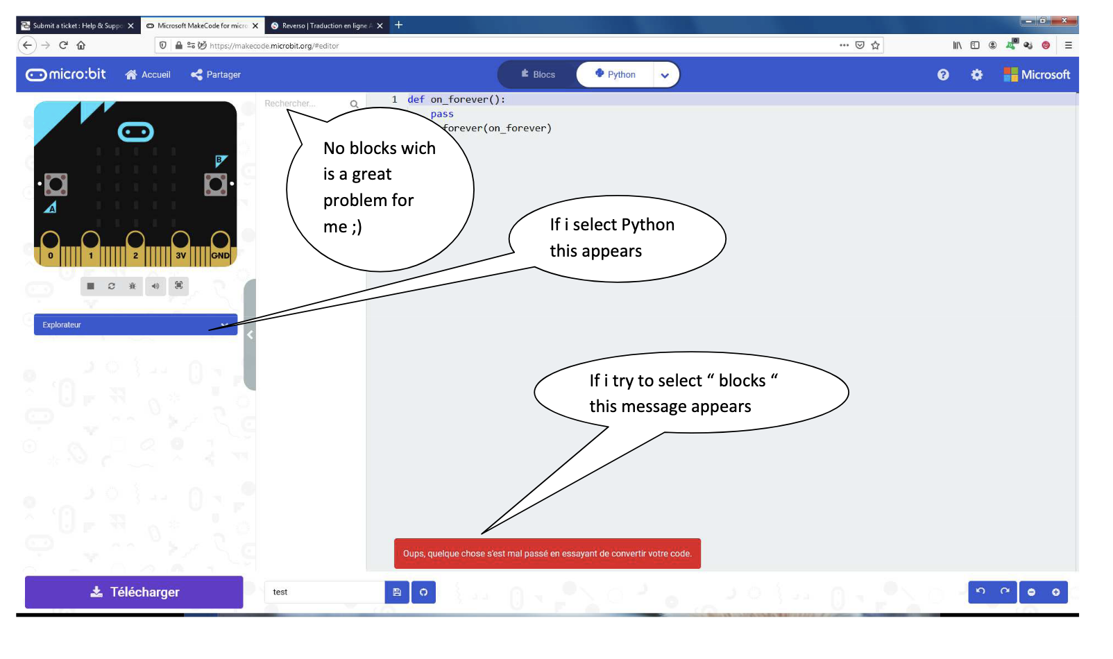1113x659 pixels.
Task: Save the project with disk icon
Action: pyautogui.click(x=397, y=592)
